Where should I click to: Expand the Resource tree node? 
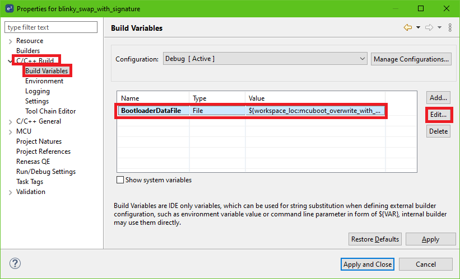pos(10,41)
